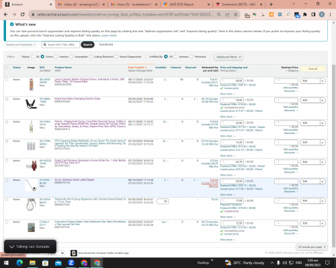This screenshot has width=336, height=268.
Task: Click the zoom magnifier icon in address bar
Action: [218, 14]
